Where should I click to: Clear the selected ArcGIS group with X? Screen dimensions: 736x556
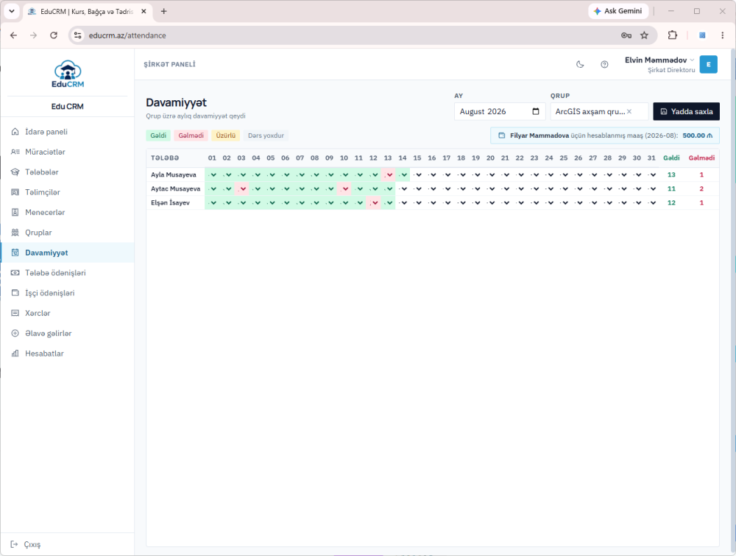point(629,111)
